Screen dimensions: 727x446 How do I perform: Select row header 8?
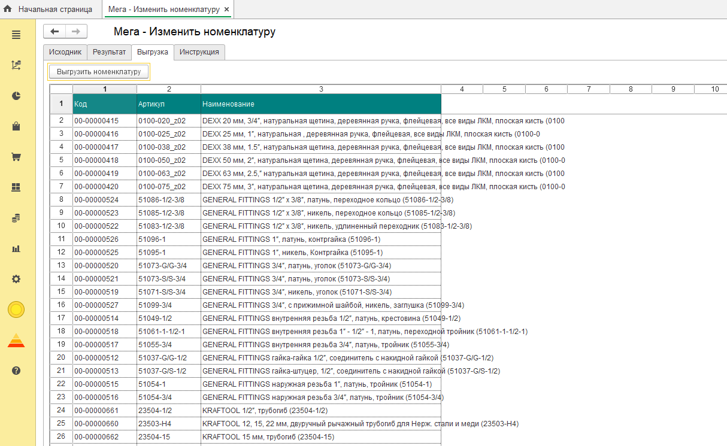[x=61, y=199]
